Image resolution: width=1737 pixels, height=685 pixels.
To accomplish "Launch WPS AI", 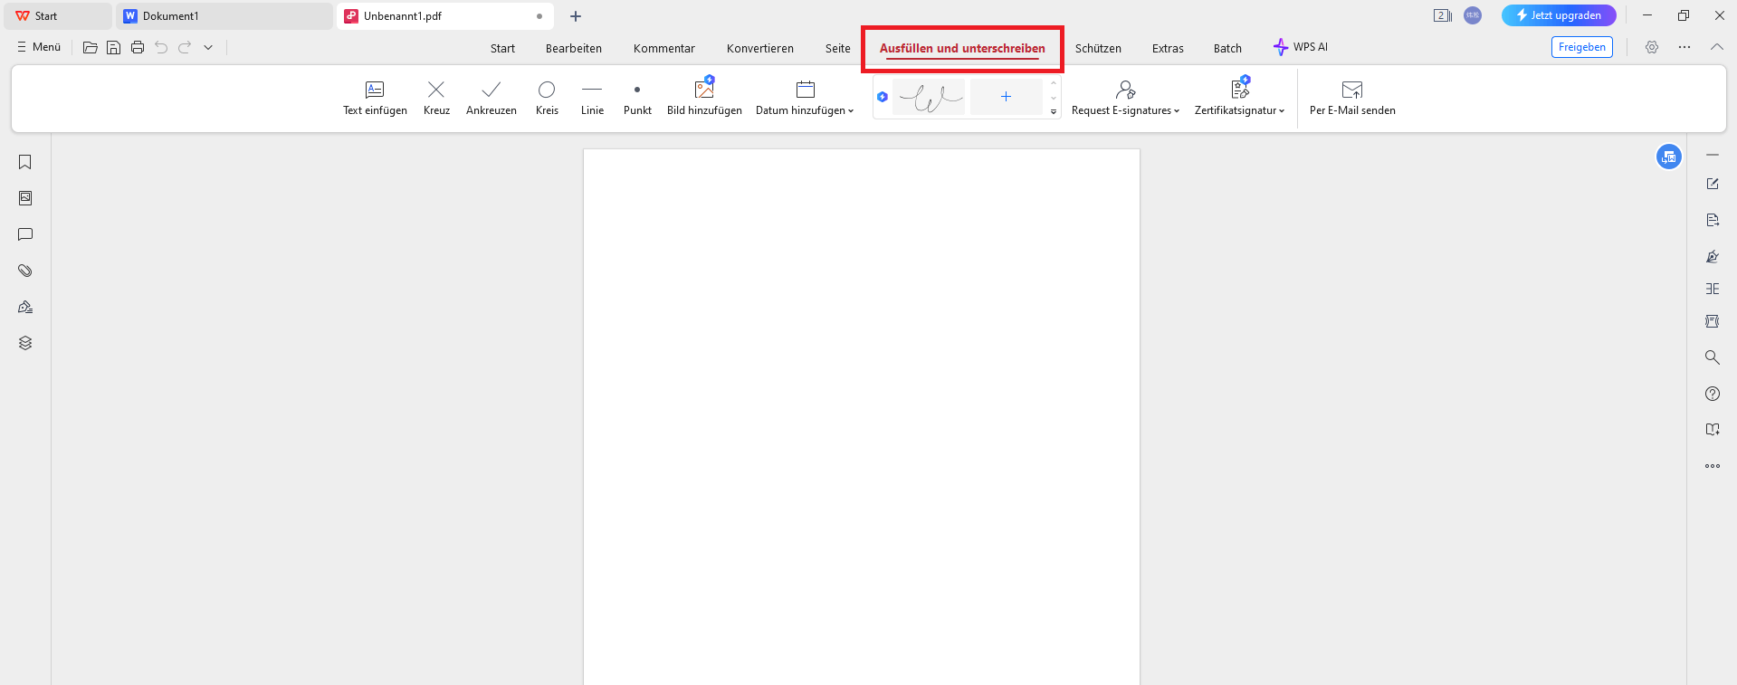I will (1301, 47).
